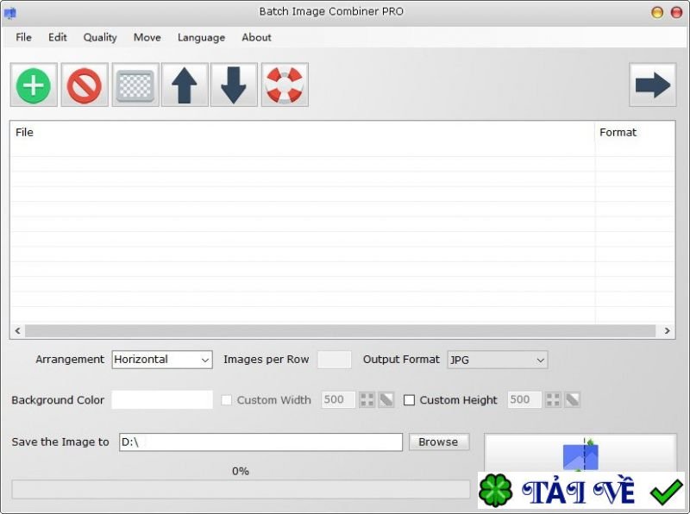Move the selected image down with down arrow
This screenshot has width=690, height=514.
coord(234,85)
